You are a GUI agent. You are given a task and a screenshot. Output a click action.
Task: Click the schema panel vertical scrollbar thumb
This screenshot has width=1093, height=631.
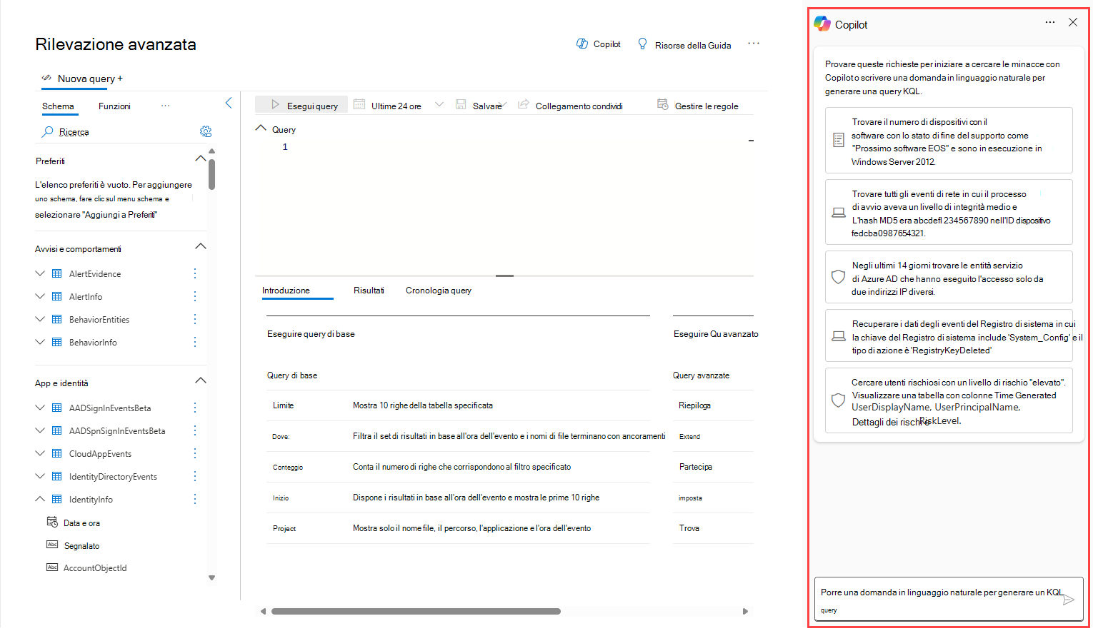click(211, 174)
